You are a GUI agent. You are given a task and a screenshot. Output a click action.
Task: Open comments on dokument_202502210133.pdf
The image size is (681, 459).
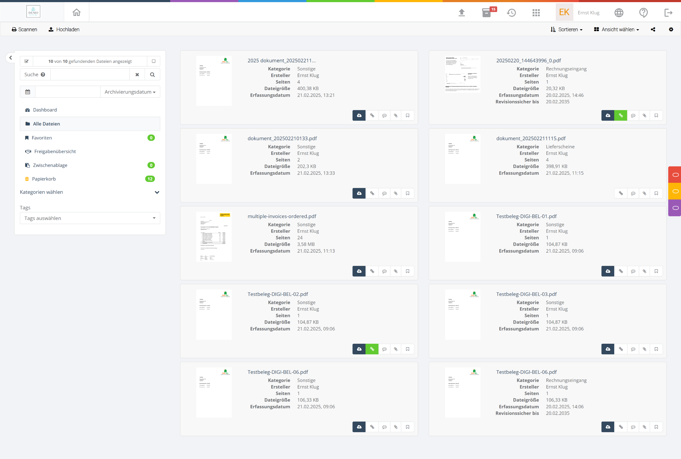[384, 193]
